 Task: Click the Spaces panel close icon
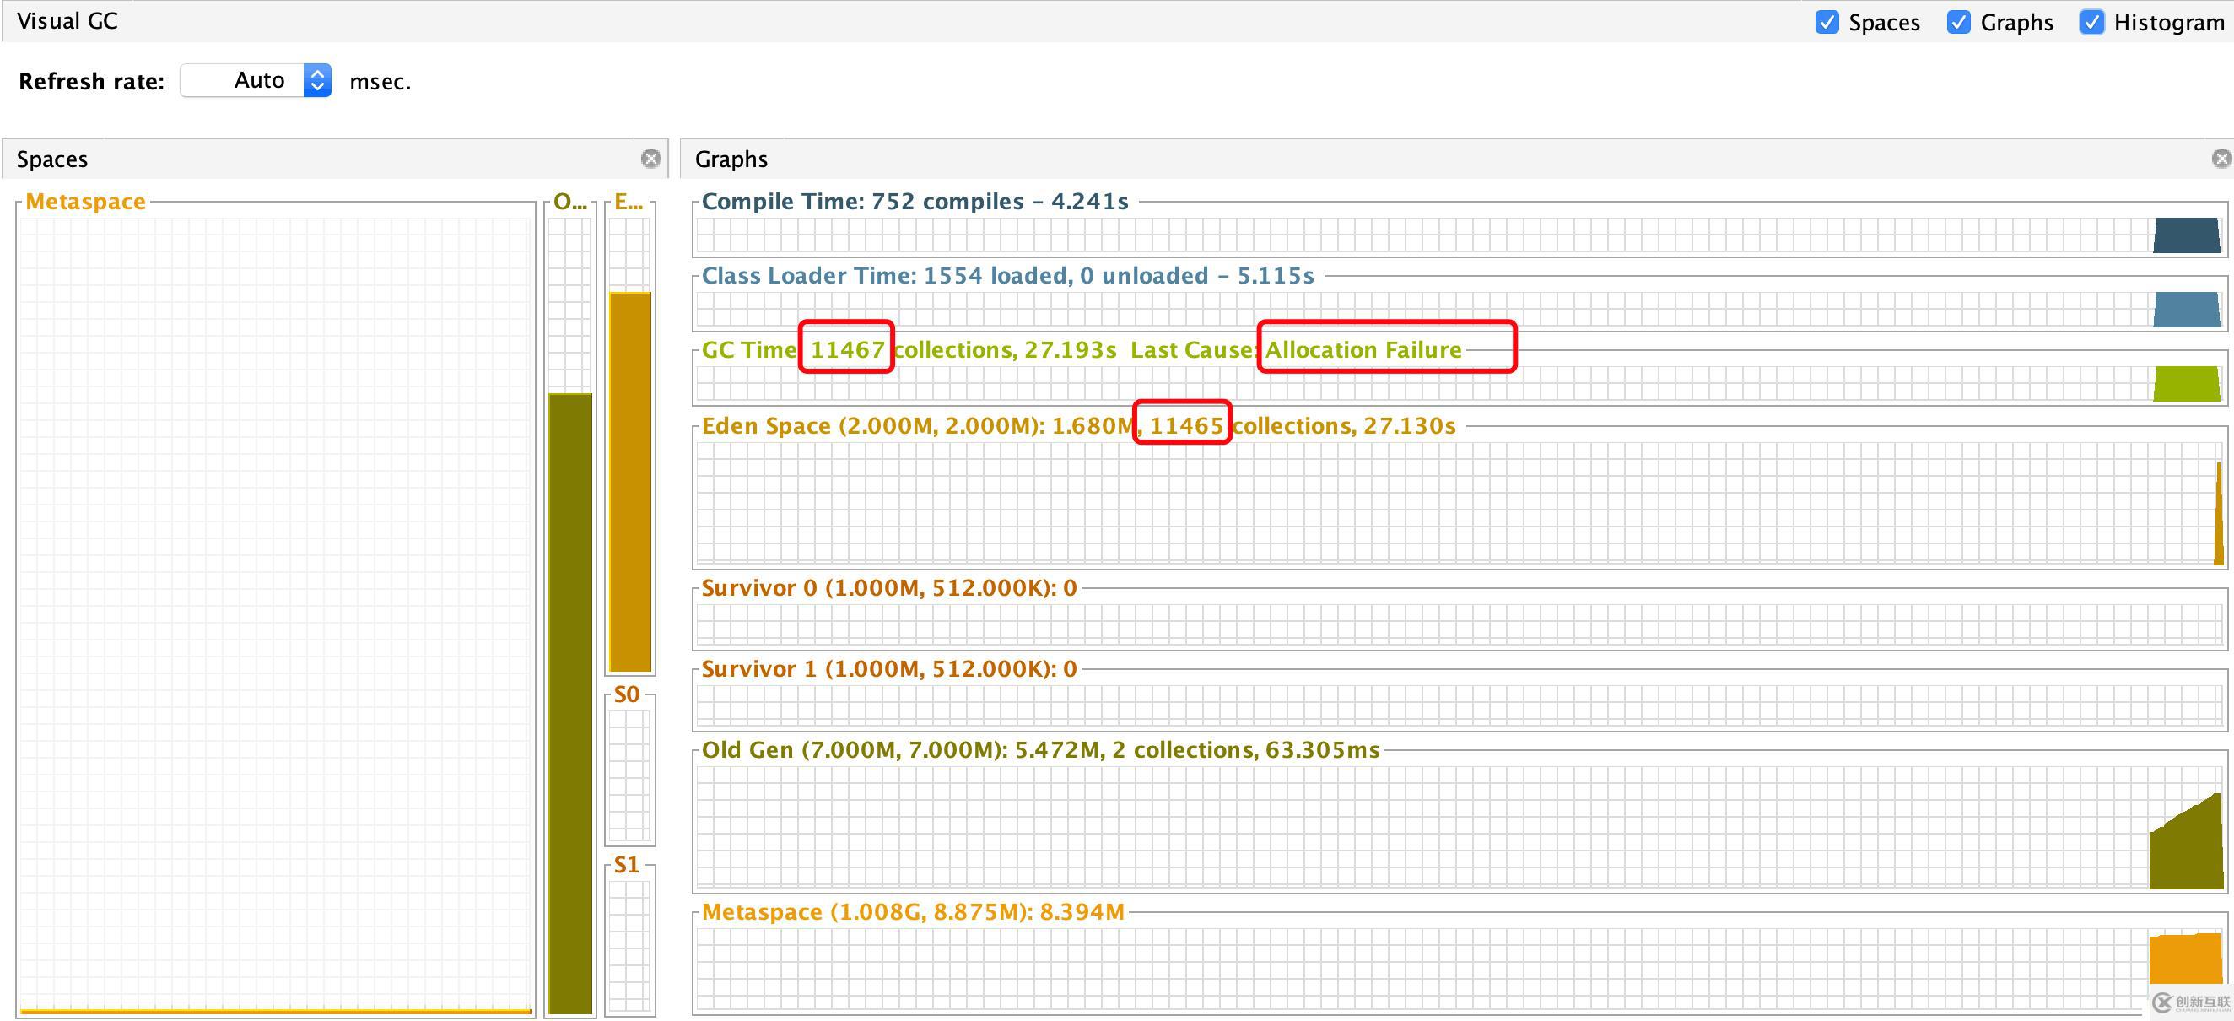(x=651, y=157)
